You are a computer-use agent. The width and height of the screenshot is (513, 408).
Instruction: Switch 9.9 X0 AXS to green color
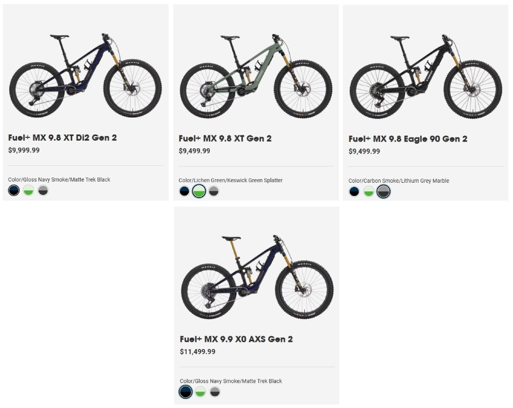[x=200, y=392]
